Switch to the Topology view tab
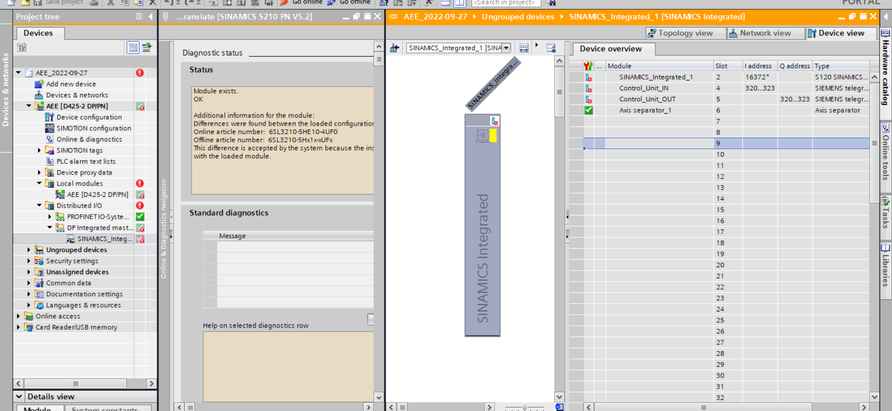 coord(685,33)
